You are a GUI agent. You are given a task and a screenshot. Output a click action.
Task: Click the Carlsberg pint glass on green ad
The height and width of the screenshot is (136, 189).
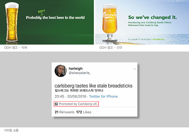point(12,22)
